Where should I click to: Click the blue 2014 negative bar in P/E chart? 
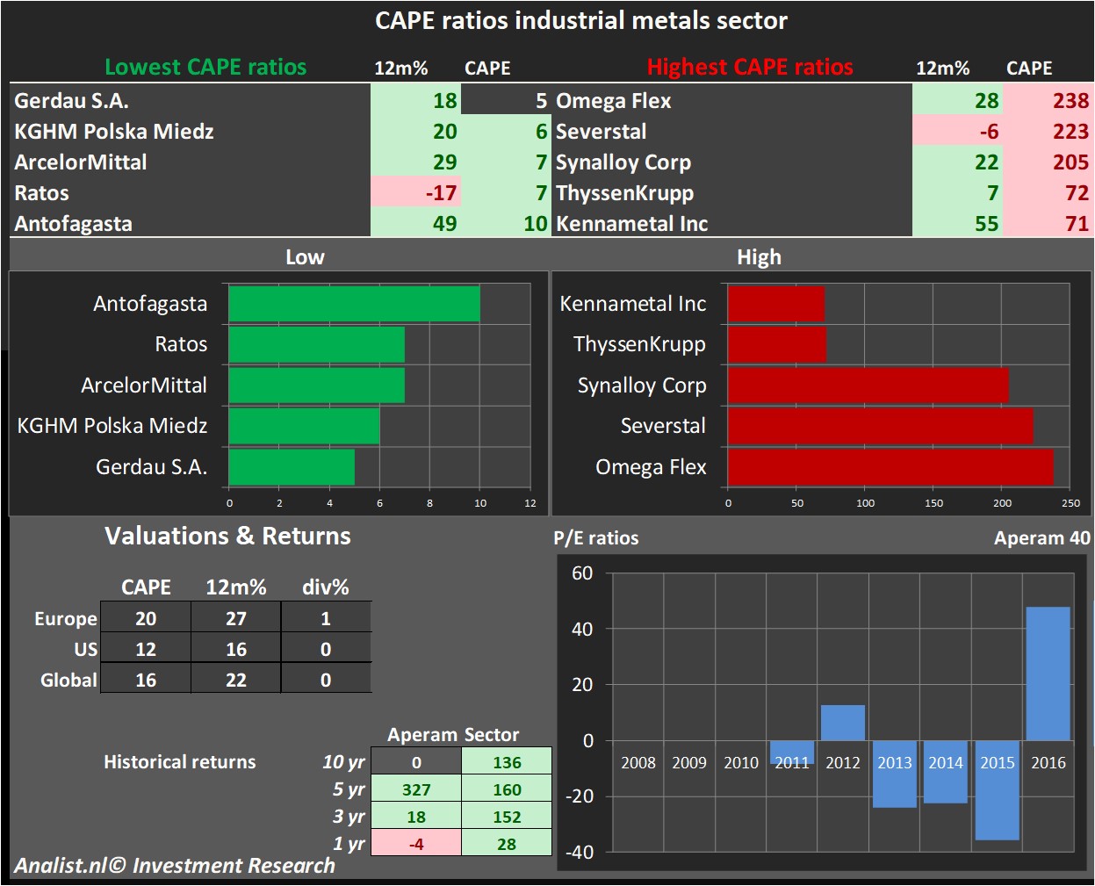tap(946, 772)
